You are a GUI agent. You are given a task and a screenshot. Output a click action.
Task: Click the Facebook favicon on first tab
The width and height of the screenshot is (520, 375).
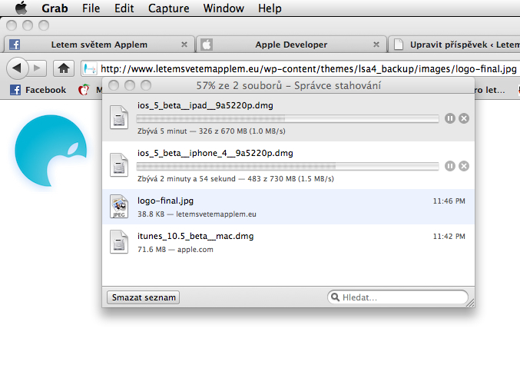pos(15,45)
